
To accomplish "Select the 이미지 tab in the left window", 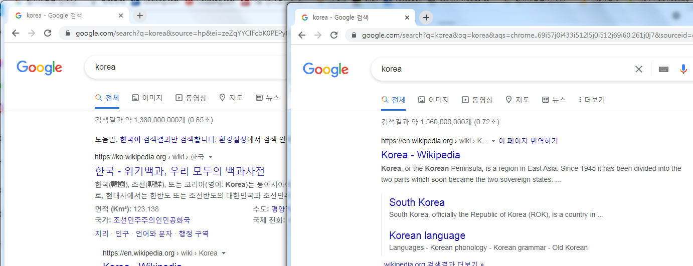I will [x=147, y=98].
